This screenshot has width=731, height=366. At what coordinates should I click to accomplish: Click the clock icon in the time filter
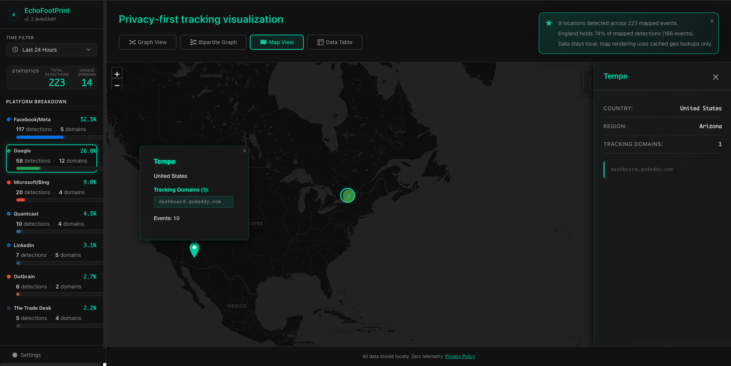[16, 49]
